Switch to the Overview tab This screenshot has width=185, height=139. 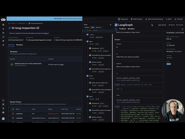tap(11, 45)
